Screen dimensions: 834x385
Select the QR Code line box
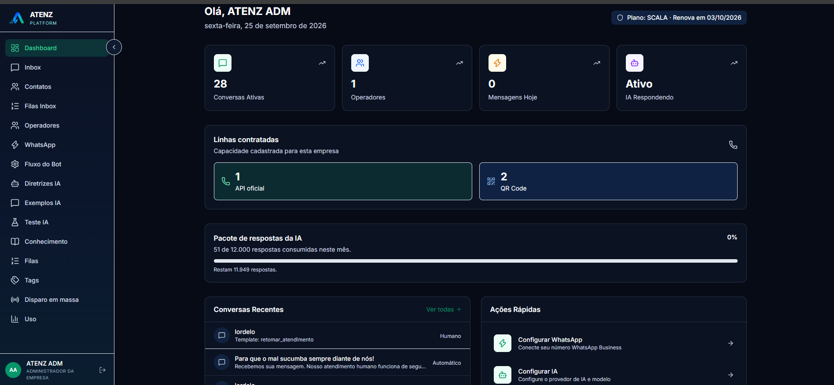[x=608, y=181]
